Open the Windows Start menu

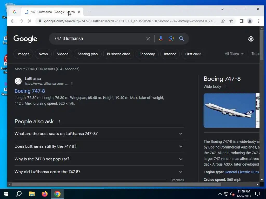6,194
